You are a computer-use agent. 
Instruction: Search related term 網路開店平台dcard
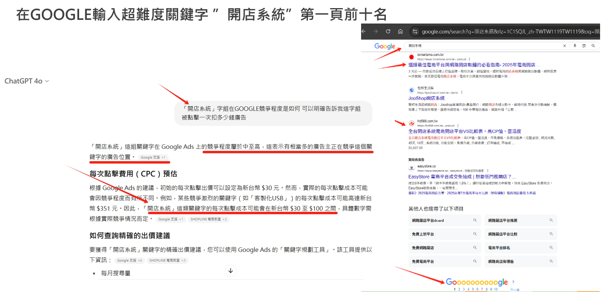pos(445,220)
